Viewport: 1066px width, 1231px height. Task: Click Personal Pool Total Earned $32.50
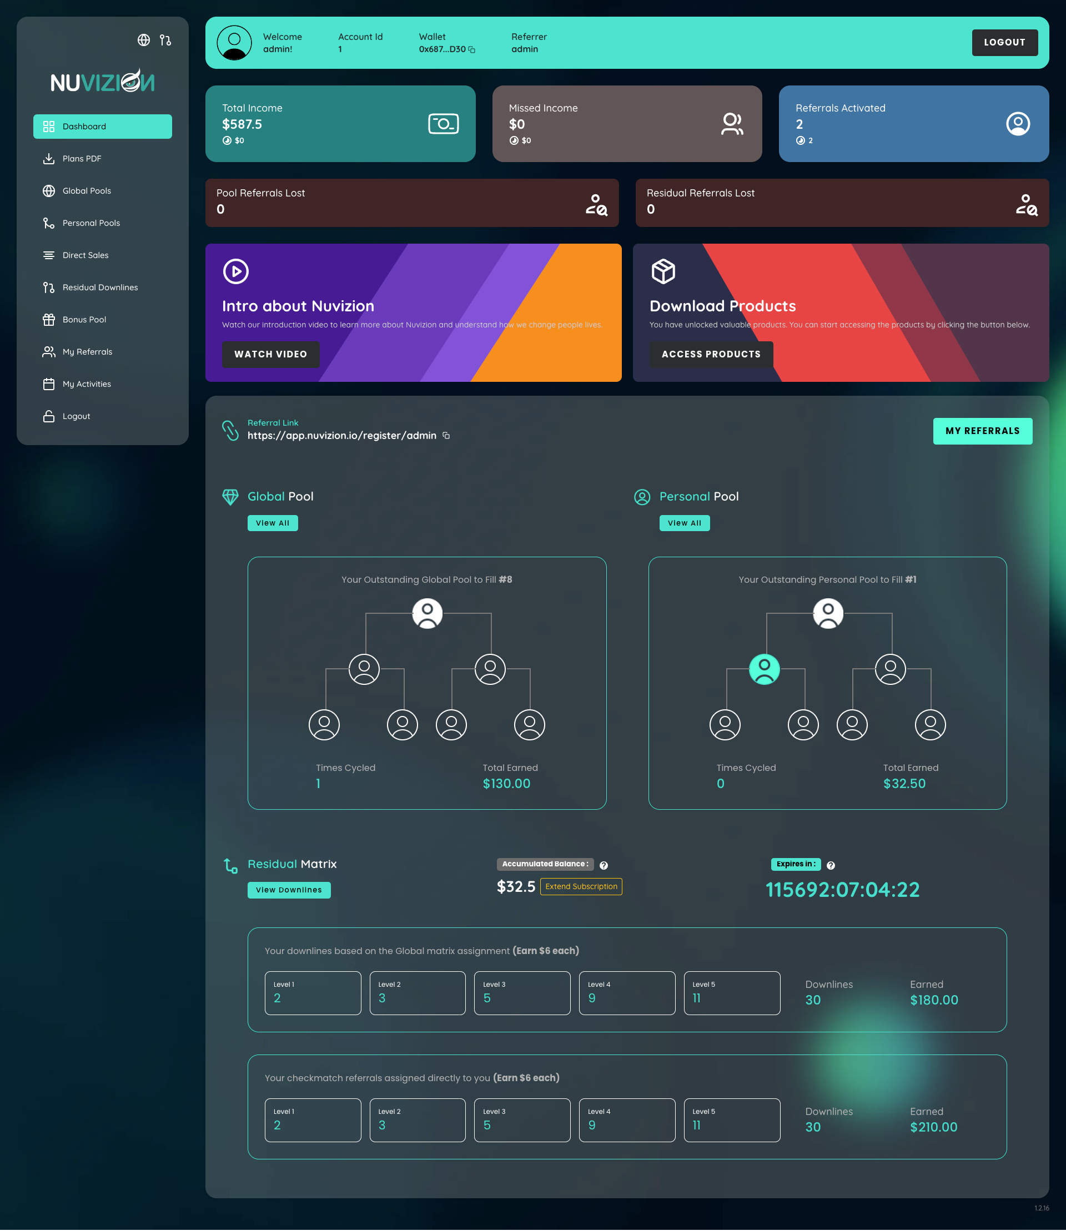904,783
